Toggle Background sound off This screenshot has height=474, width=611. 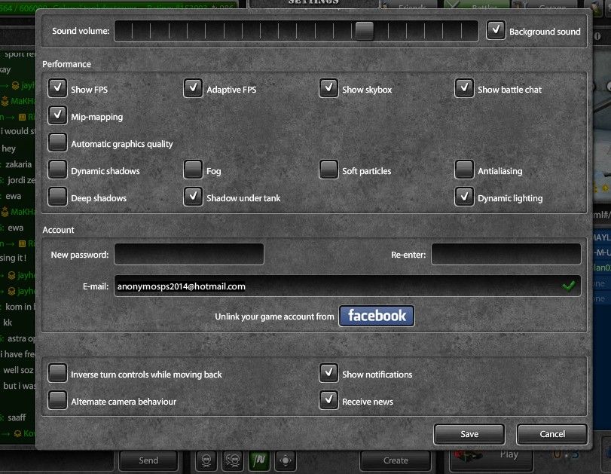click(x=496, y=31)
